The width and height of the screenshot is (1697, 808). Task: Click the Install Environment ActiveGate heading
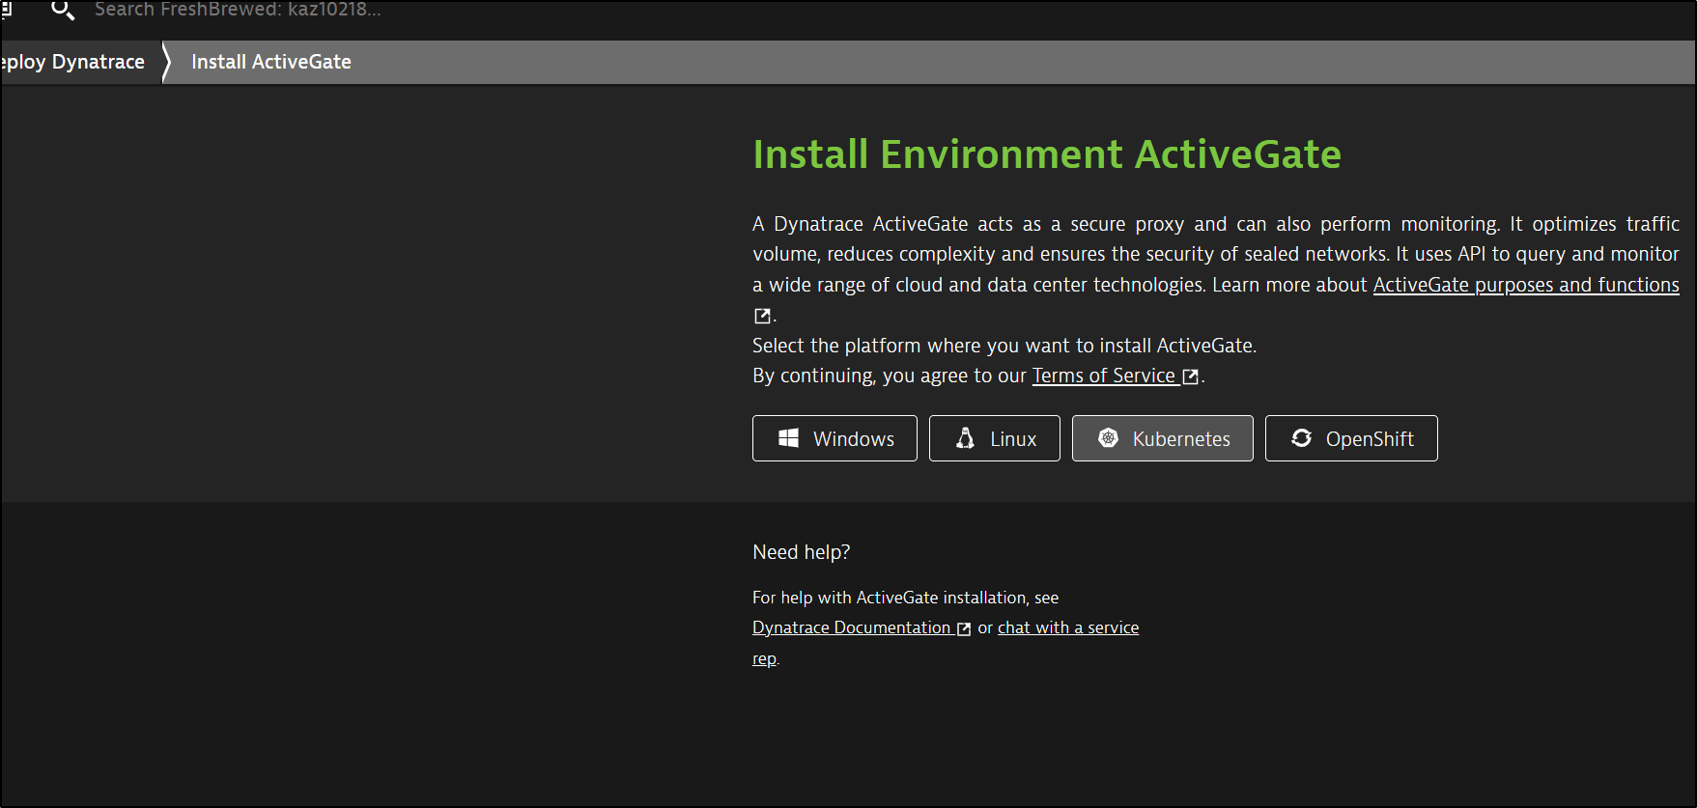coord(1047,154)
